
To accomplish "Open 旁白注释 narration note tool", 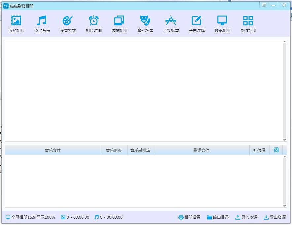I will tap(197, 21).
